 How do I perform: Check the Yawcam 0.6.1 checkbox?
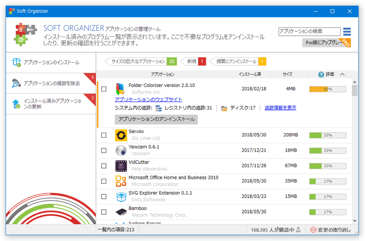pos(104,150)
